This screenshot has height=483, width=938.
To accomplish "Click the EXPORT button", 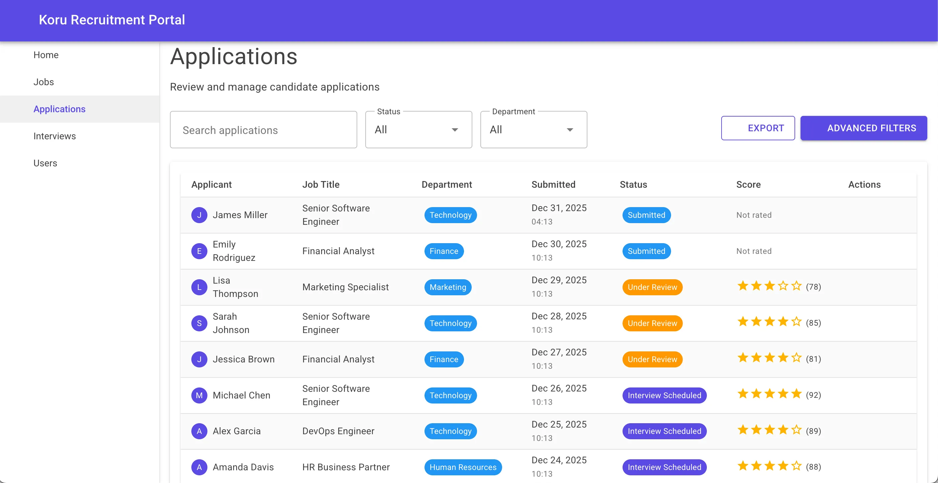I will pos(758,128).
